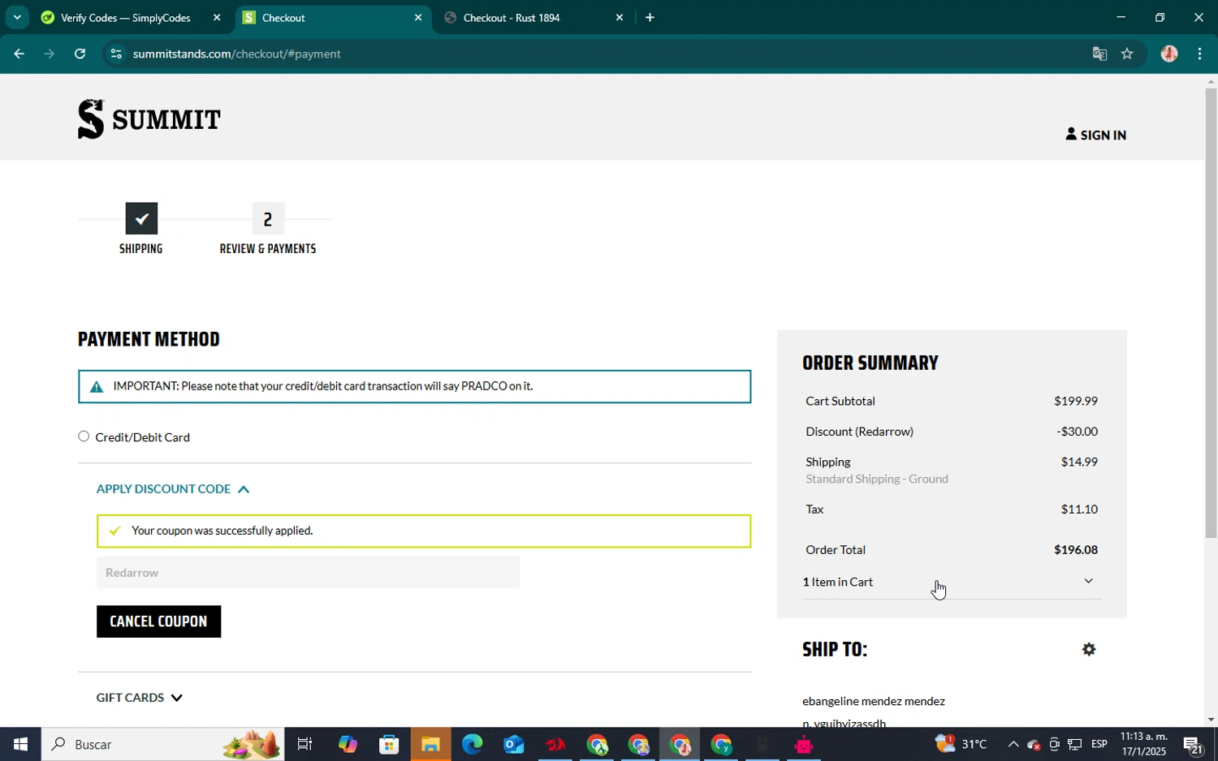Click the Summit logo
This screenshot has width=1218, height=761.
[149, 119]
